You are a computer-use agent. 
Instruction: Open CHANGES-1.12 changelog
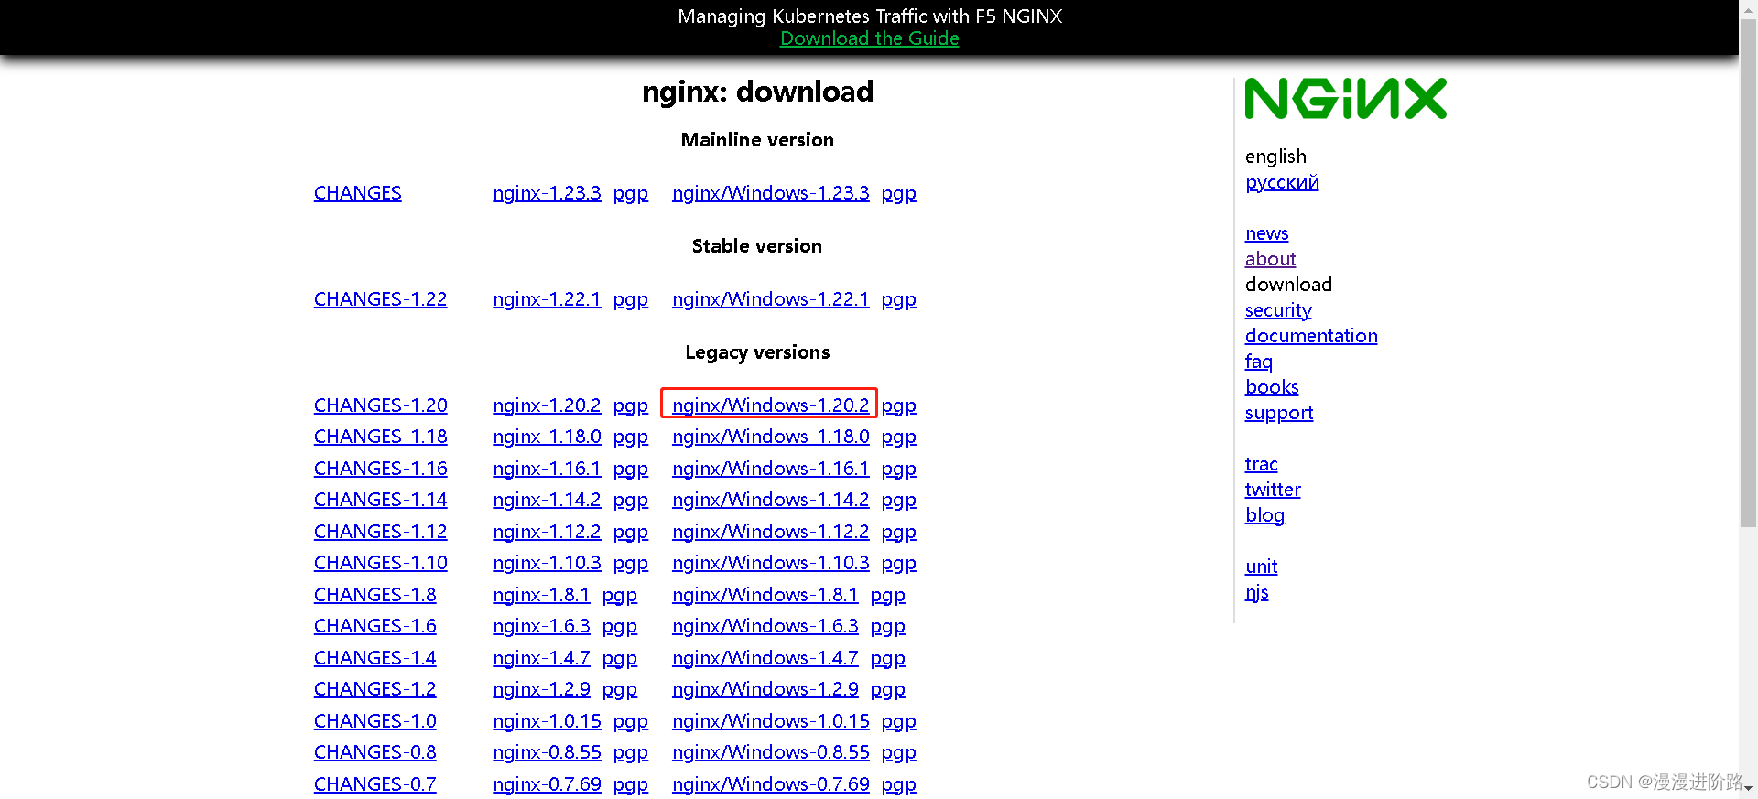(380, 532)
